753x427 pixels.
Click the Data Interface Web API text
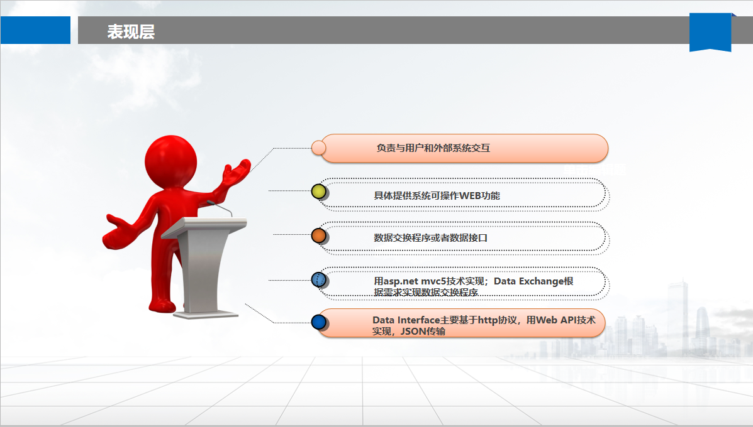[x=484, y=325]
